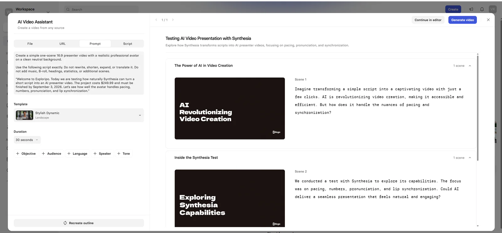This screenshot has width=502, height=233.
Task: Add a Language option
Action: tap(77, 154)
